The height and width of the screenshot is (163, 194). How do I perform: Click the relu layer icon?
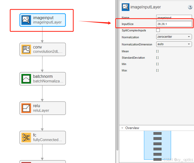26,108
